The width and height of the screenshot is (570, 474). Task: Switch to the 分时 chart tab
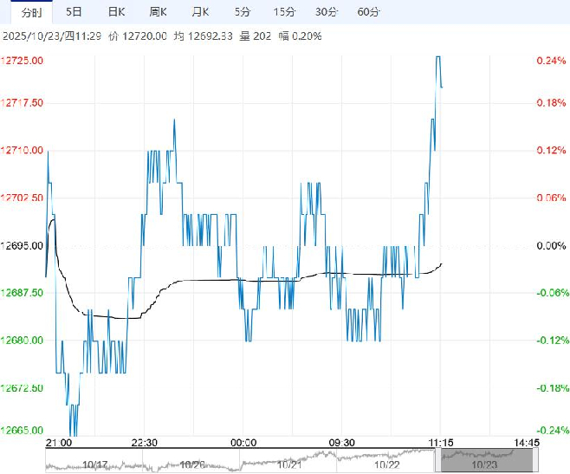pos(29,12)
